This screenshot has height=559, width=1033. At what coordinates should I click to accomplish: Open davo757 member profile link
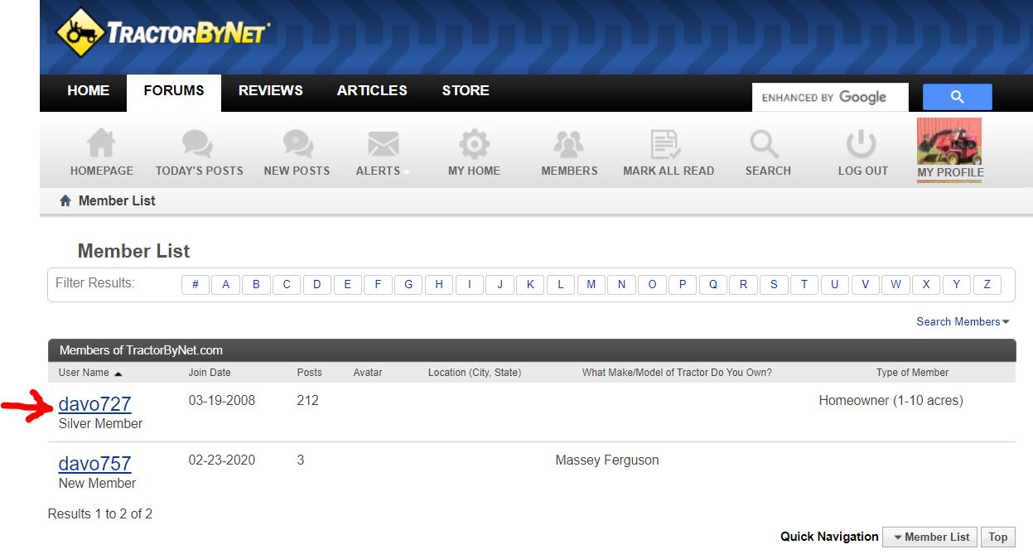95,463
